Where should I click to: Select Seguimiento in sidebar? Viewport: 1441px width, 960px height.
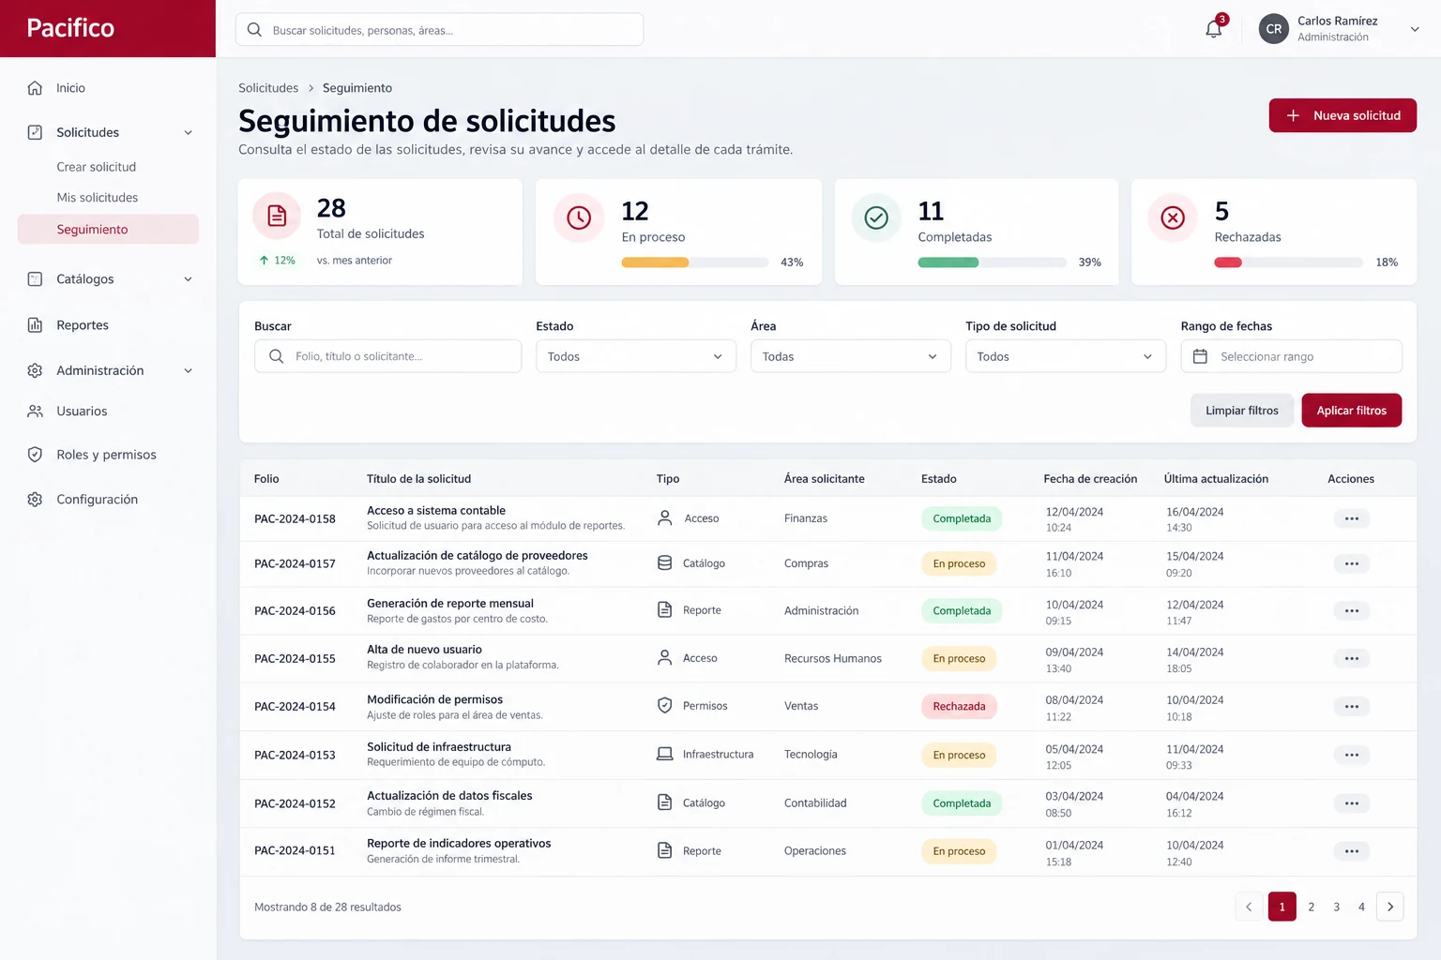(108, 229)
